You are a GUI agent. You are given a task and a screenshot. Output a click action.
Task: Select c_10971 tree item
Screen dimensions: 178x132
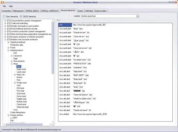coord(14,118)
